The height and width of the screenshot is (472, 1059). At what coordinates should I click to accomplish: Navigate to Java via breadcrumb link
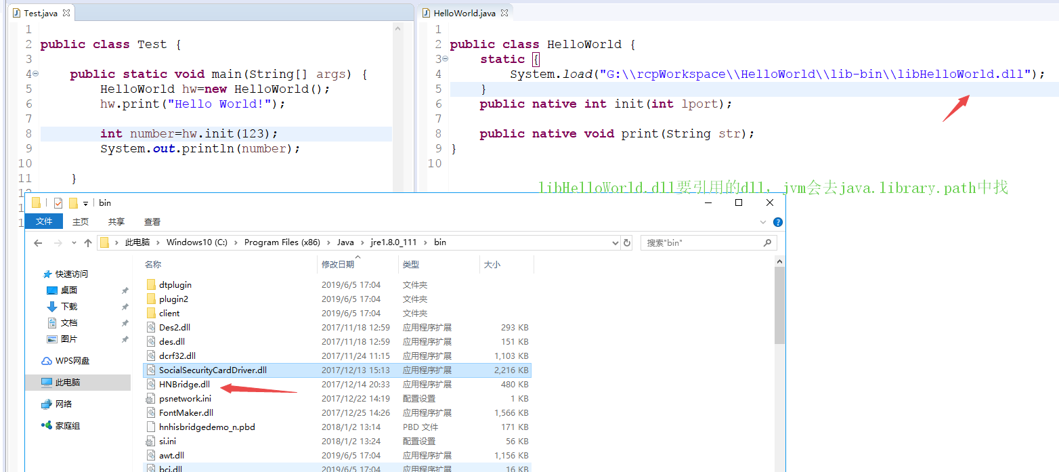pyautogui.click(x=345, y=242)
